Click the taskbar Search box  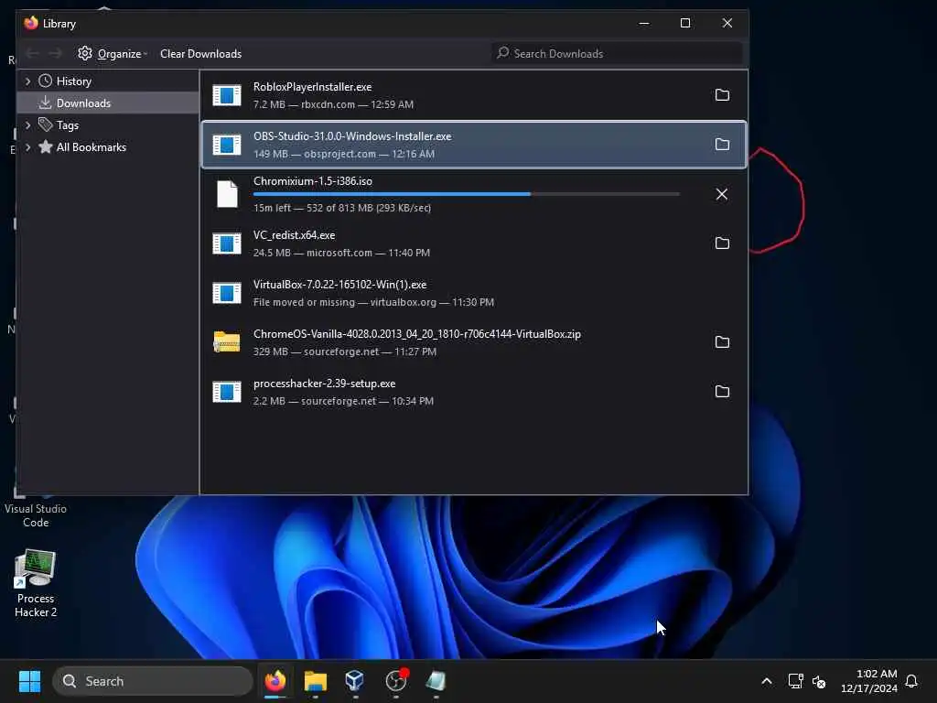pos(153,681)
